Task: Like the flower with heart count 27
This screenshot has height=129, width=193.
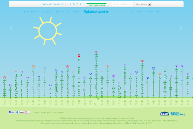Action: tap(73, 102)
